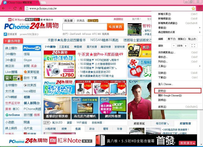Open 設定 settings menu entry

(x=178, y=91)
